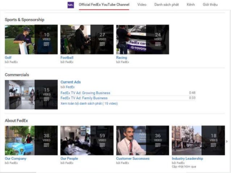The height and width of the screenshot is (173, 231).
Task: Click the 0:33 duration text
Action: point(192,98)
